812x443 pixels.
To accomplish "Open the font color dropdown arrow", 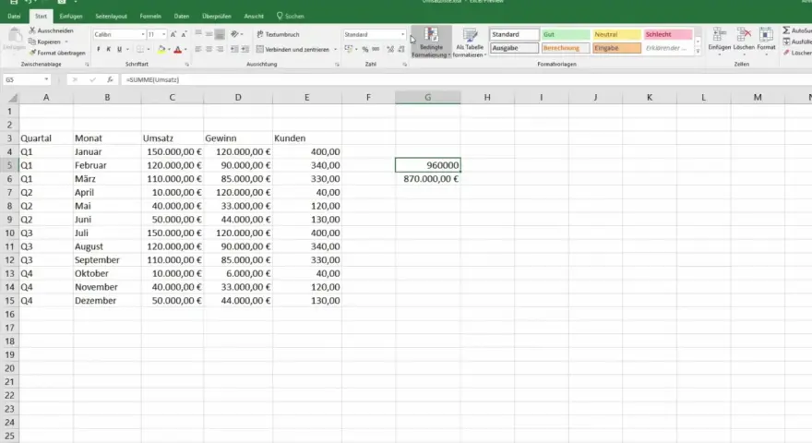I will (x=185, y=50).
